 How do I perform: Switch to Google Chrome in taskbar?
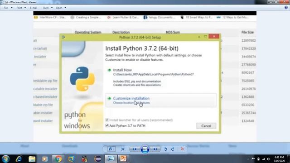[x=58, y=159]
